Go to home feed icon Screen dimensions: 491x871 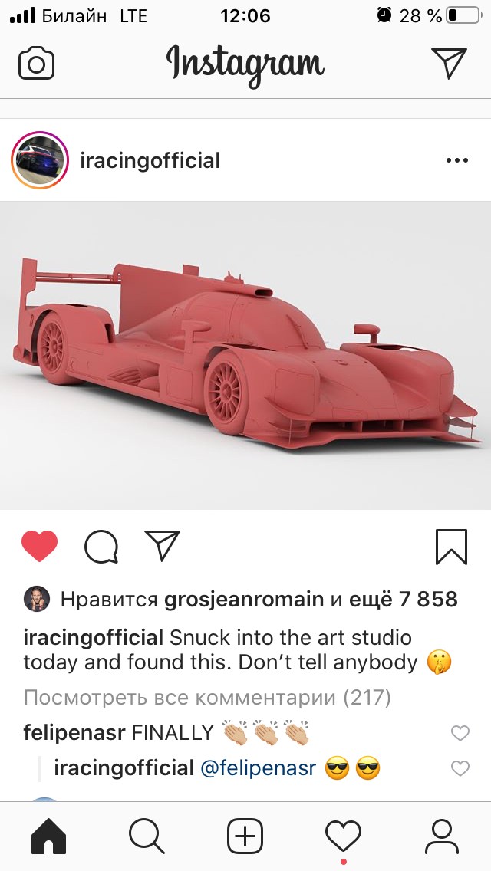point(48,836)
